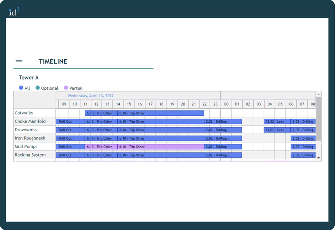Image resolution: width=335 pixels, height=230 pixels.
Task: Click the 16 hour column header
Action: click(x=140, y=104)
